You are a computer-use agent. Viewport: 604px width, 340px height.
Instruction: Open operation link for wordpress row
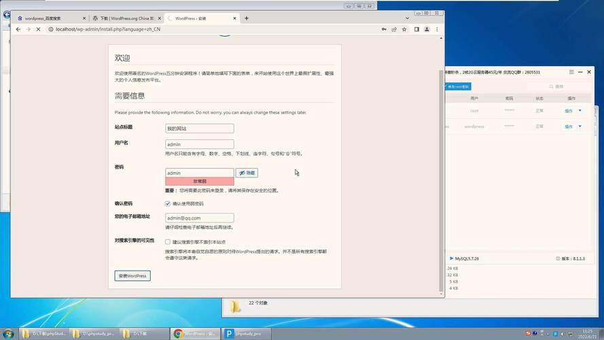569,126
